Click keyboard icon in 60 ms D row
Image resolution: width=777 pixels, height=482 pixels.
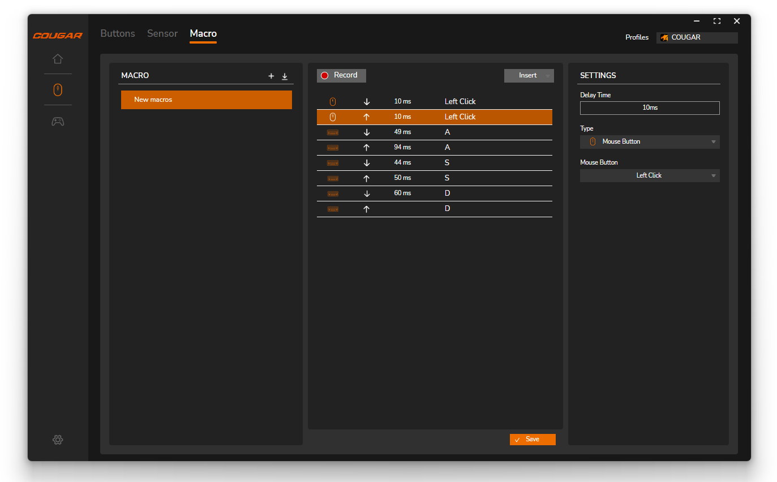pyautogui.click(x=333, y=193)
